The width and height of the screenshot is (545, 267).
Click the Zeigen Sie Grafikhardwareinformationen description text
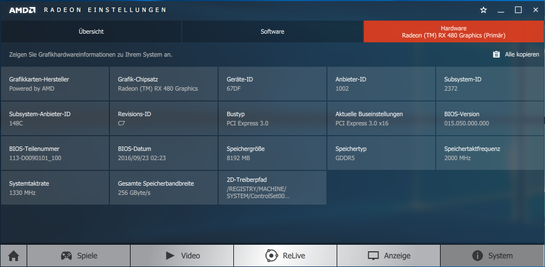pyautogui.click(x=91, y=54)
